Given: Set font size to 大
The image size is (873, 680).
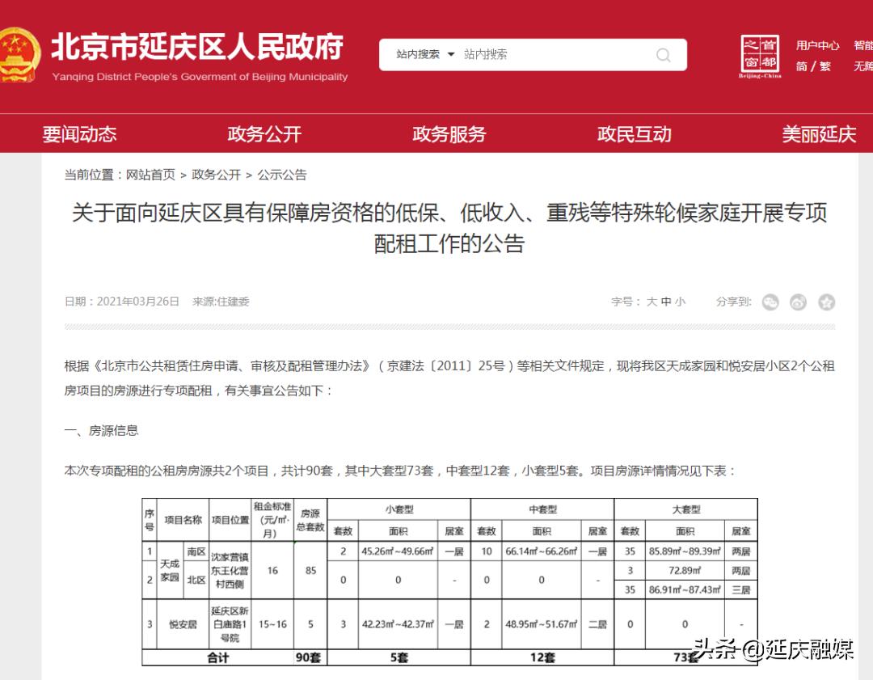Looking at the screenshot, I should click(x=652, y=302).
